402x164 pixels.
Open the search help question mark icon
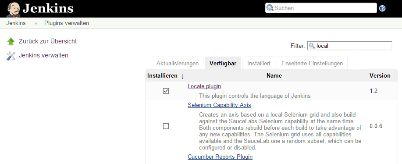coord(382,8)
